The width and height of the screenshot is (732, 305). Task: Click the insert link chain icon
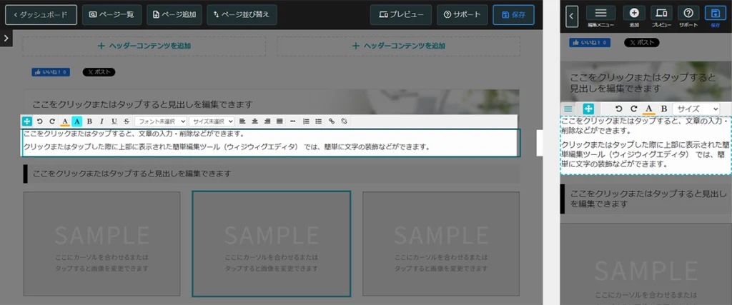tap(331, 121)
